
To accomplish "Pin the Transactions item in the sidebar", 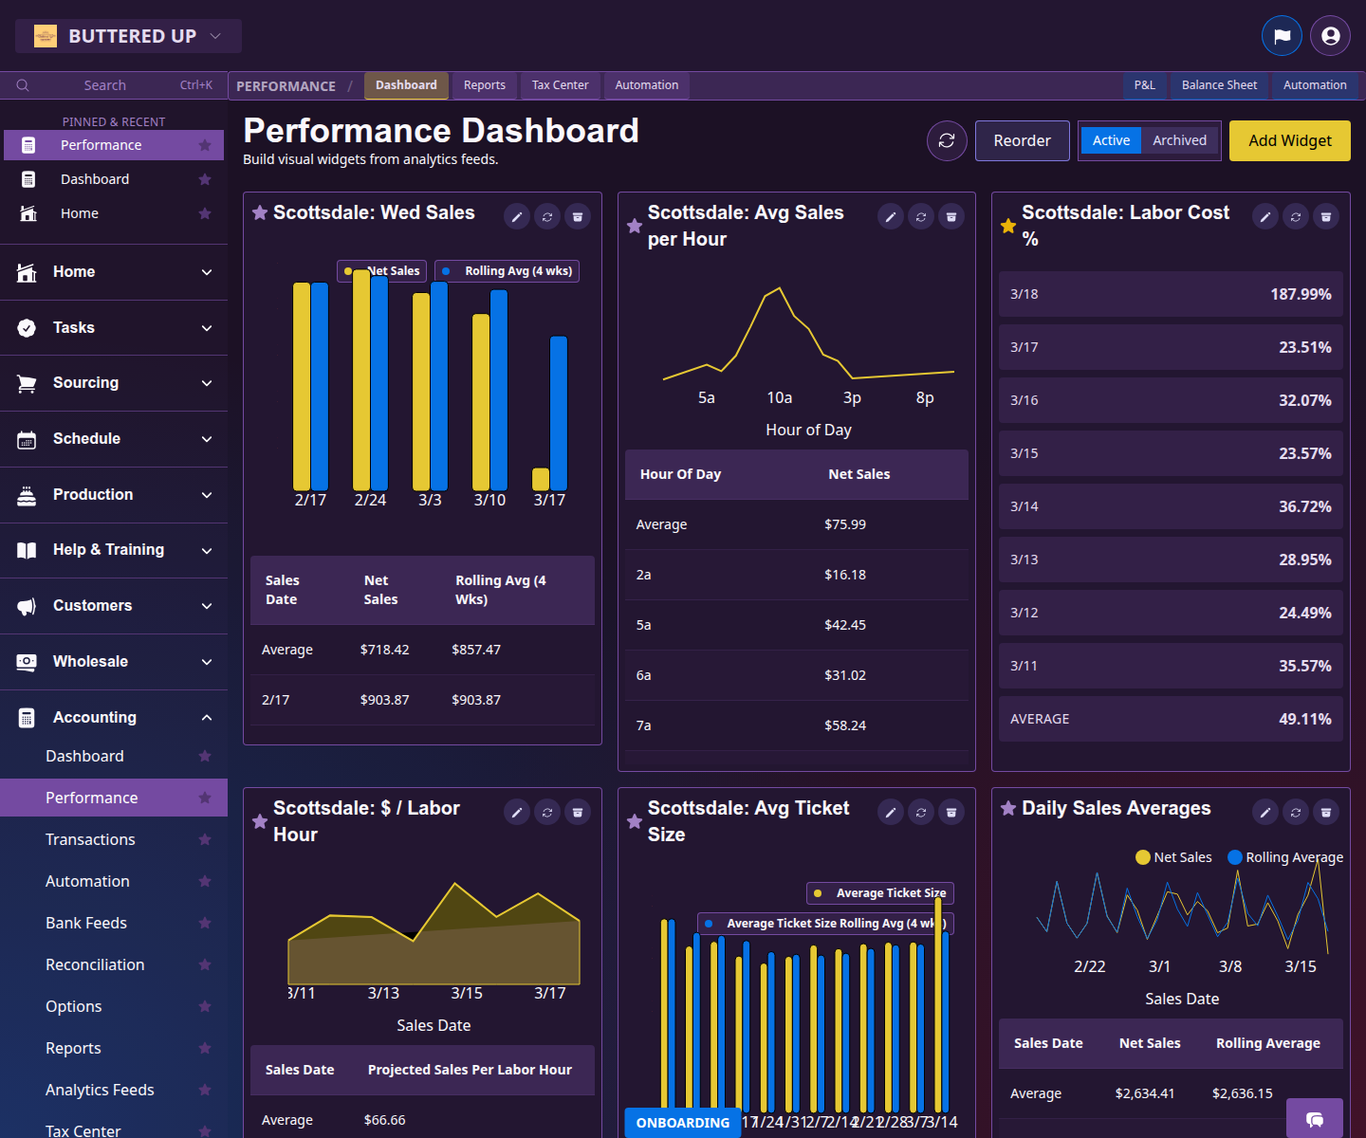I will [205, 839].
